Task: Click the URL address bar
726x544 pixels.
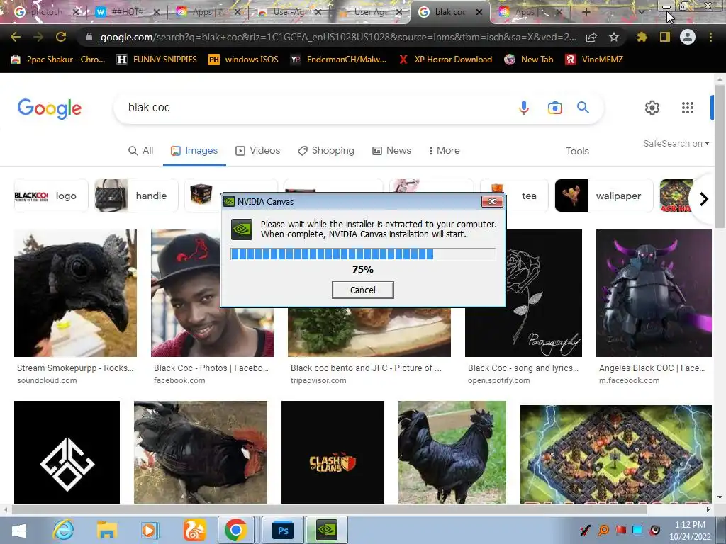Action: point(338,37)
